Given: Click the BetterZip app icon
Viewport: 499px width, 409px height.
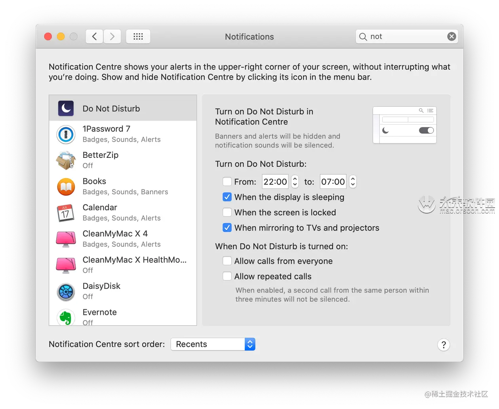Looking at the screenshot, I should (66, 160).
